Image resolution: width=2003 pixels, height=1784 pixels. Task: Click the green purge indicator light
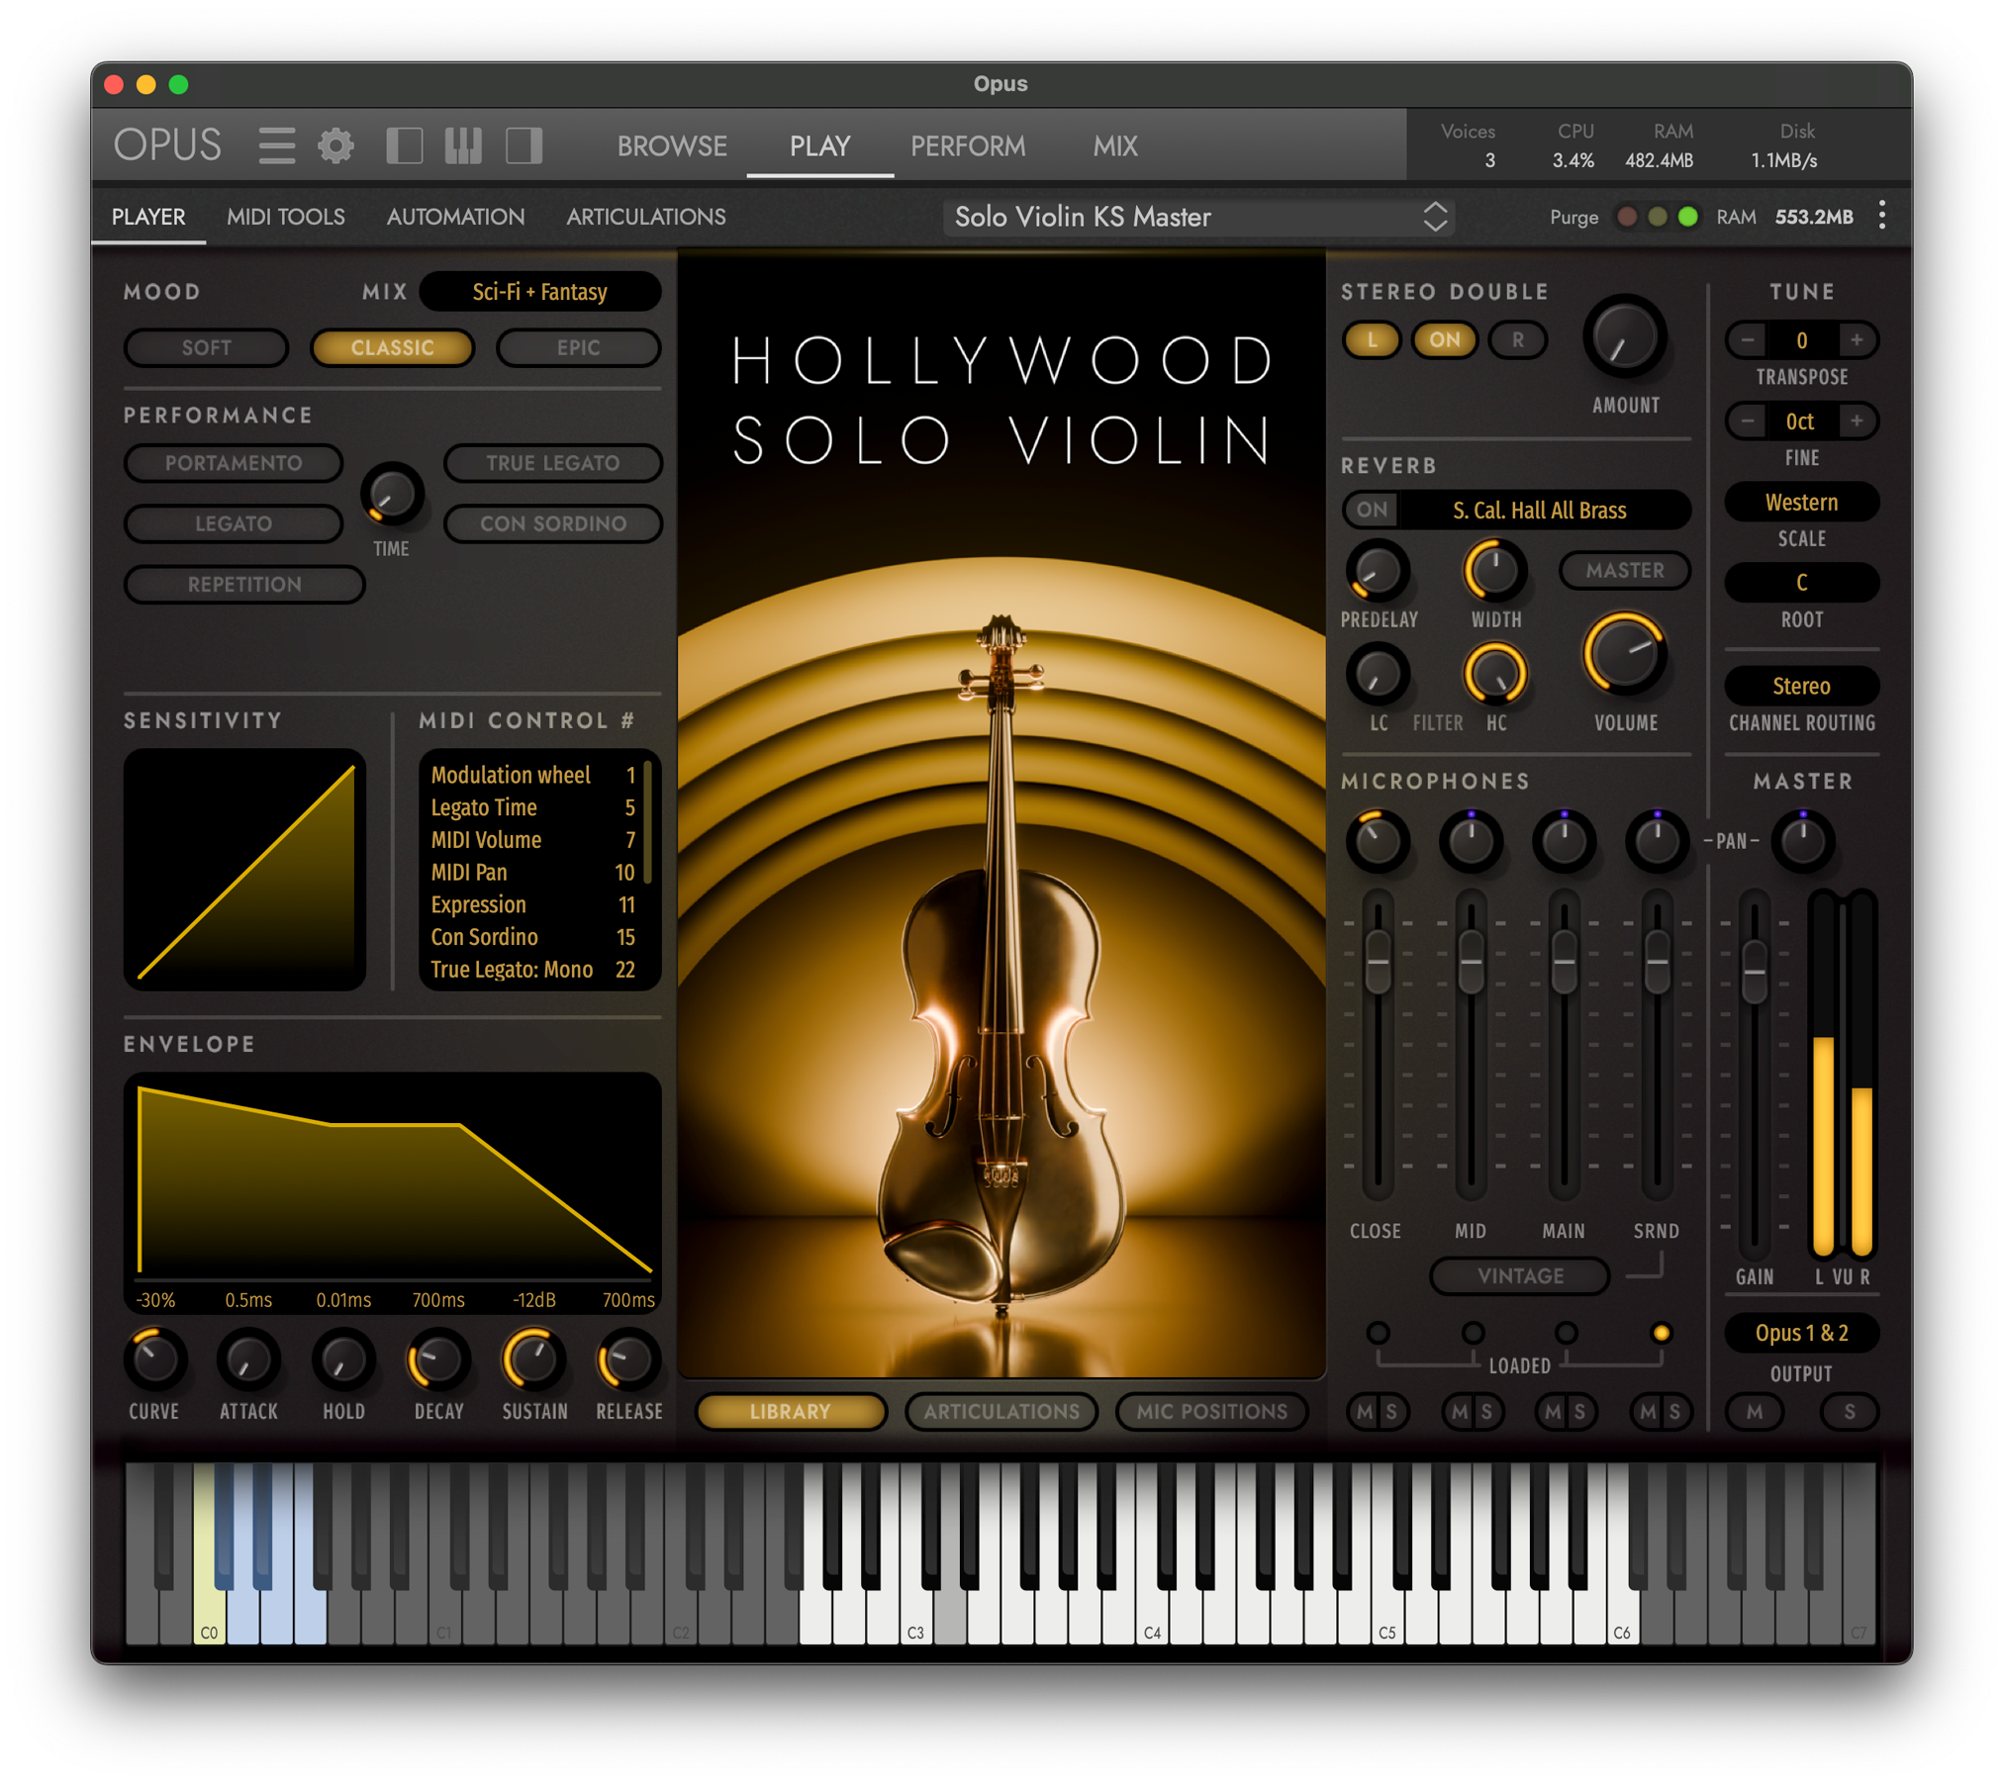coord(1687,216)
